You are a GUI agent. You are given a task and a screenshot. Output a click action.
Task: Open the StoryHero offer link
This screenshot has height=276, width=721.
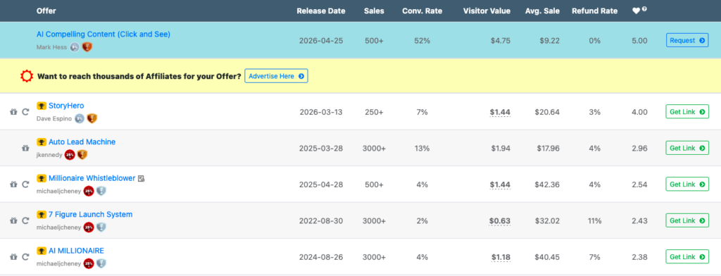point(66,106)
